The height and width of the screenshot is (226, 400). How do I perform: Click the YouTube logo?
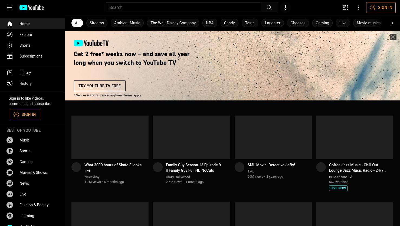pos(32,8)
